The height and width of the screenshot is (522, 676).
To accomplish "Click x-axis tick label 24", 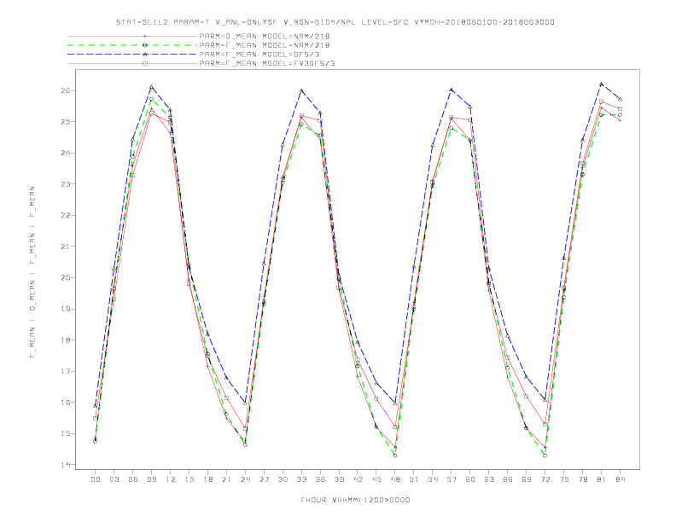I will [245, 479].
